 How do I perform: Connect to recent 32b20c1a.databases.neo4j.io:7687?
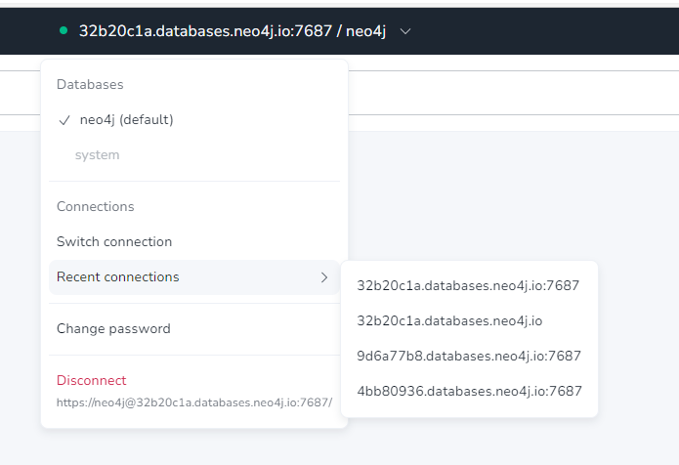pos(468,286)
